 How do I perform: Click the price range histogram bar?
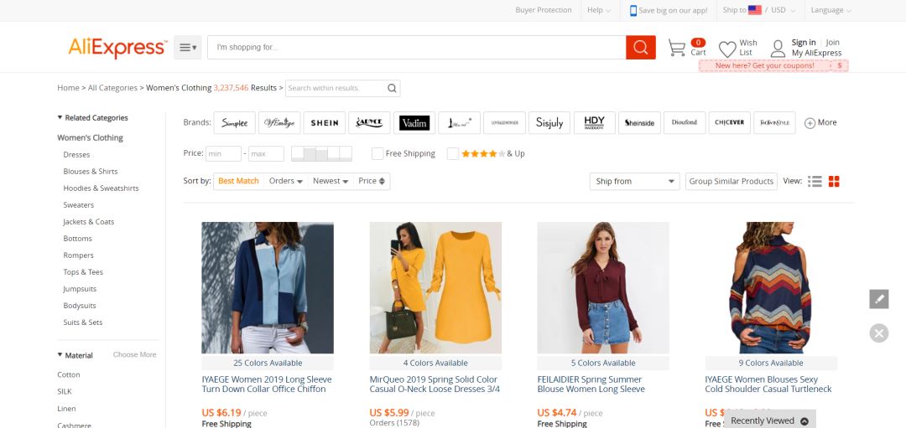[x=321, y=153]
